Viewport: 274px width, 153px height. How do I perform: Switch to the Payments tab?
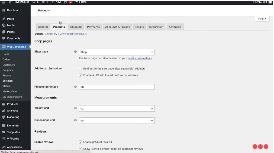coord(93,27)
